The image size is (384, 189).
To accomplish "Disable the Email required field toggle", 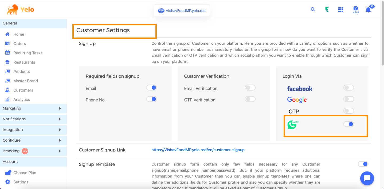I will (151, 88).
